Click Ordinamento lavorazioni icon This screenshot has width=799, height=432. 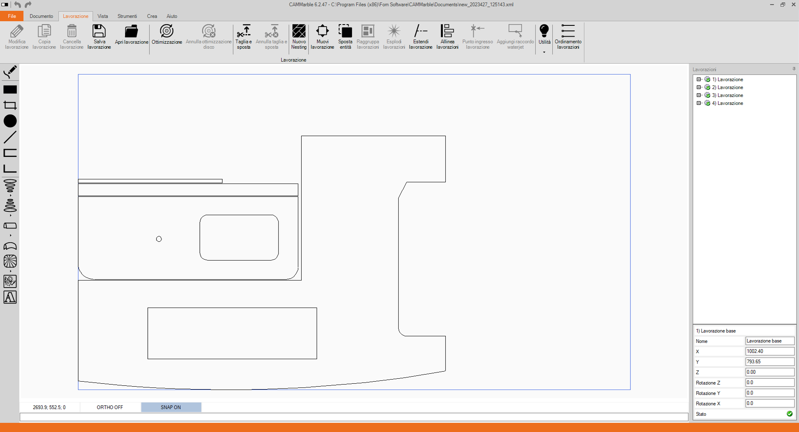[x=568, y=31]
